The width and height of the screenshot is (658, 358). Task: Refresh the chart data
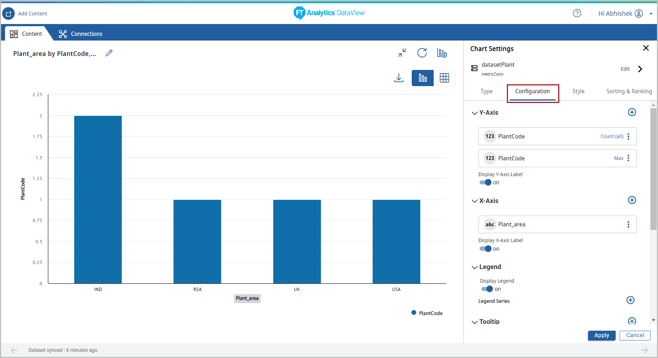[422, 53]
